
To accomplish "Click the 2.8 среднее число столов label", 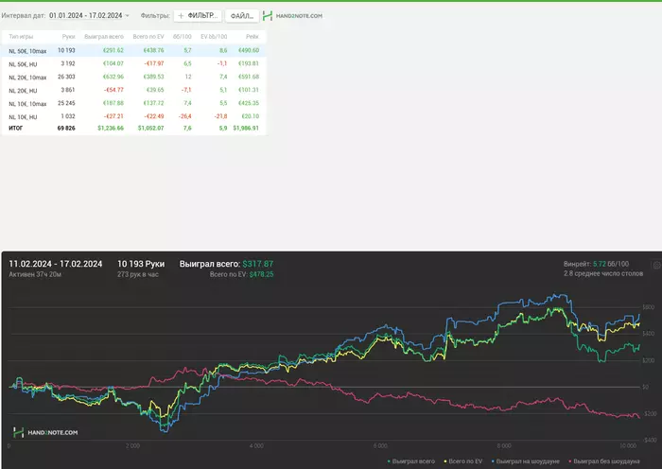I will (603, 273).
